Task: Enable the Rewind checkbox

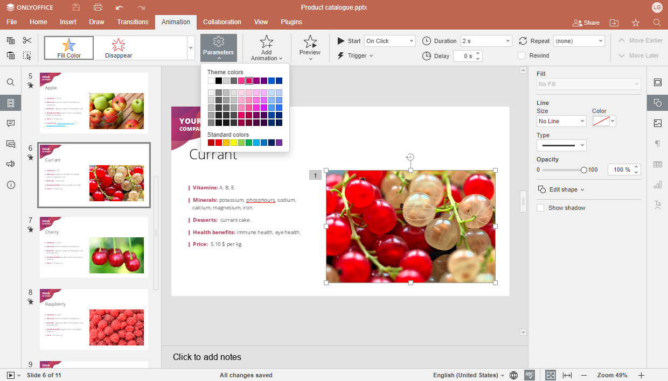Action: [x=521, y=55]
